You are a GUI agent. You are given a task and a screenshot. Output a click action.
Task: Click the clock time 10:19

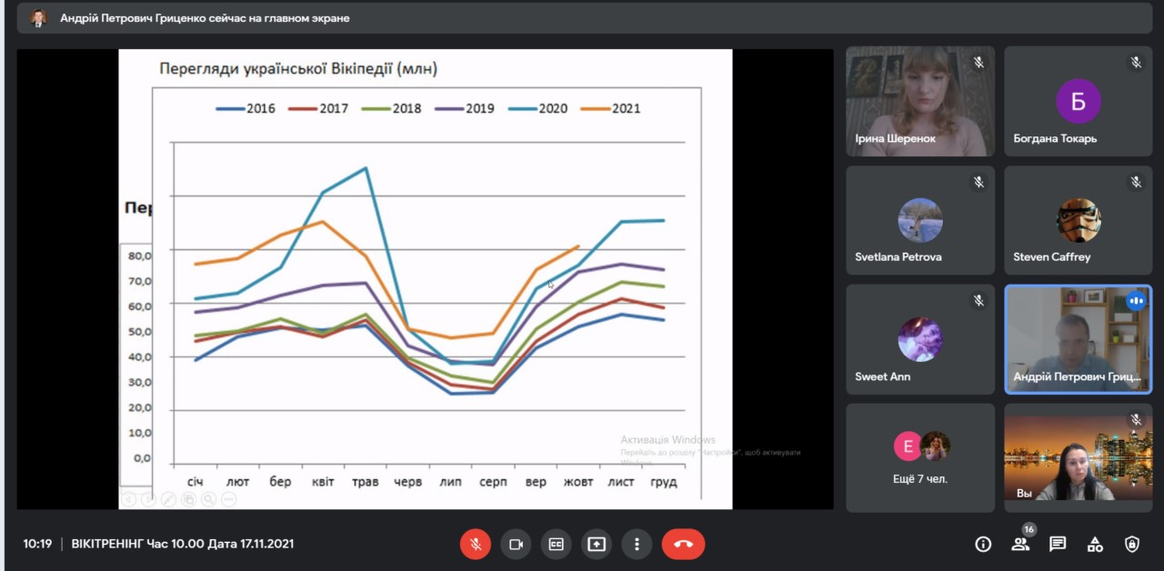coord(37,544)
